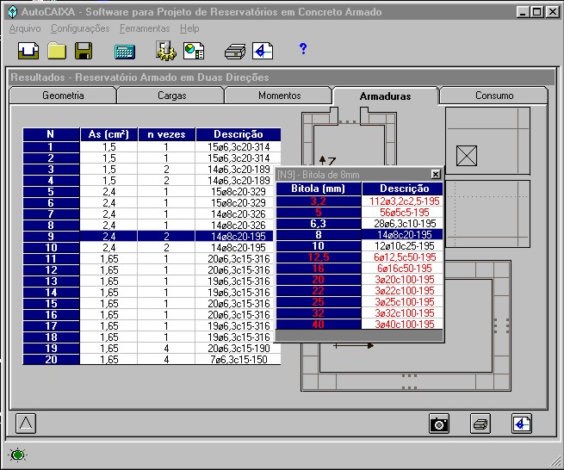This screenshot has height=470, width=564.
Task: Click description 14ø8c20-195 in row 10
Action: point(239,247)
